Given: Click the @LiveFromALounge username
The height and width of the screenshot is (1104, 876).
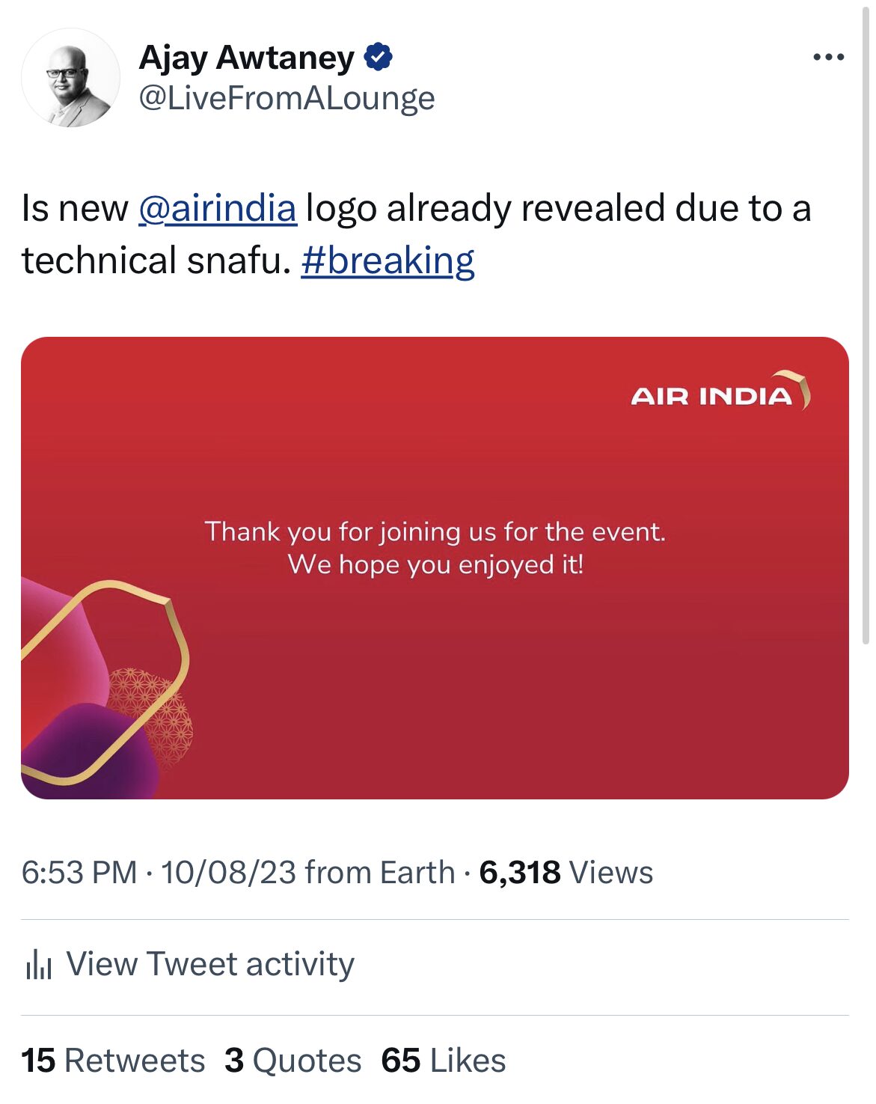Looking at the screenshot, I should click(x=287, y=97).
